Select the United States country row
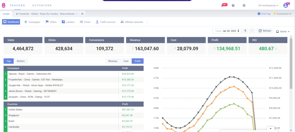The height and width of the screenshot is (132, 295). tap(73, 110)
